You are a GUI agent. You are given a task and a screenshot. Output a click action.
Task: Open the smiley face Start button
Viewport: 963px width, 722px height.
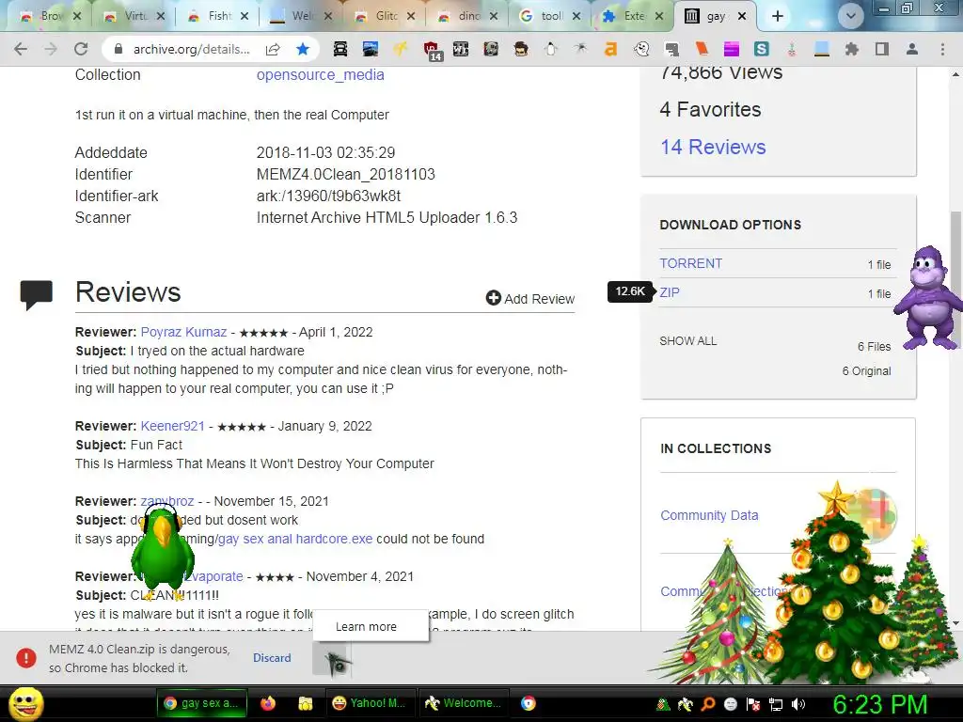coord(25,703)
